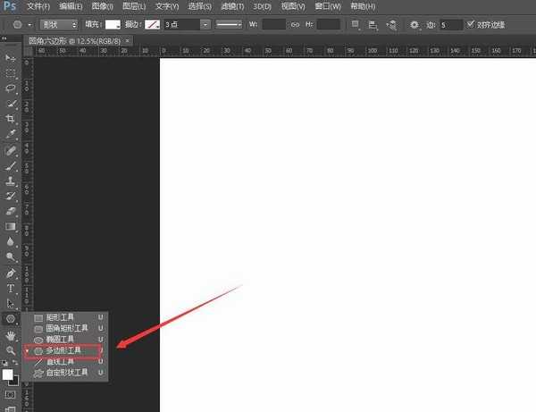
Task: Toggle Quick Mask mode below the color swatches
Action: 11,393
